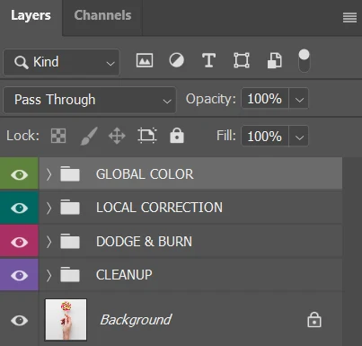Expand the LOCAL CORRECTION group

coord(49,208)
